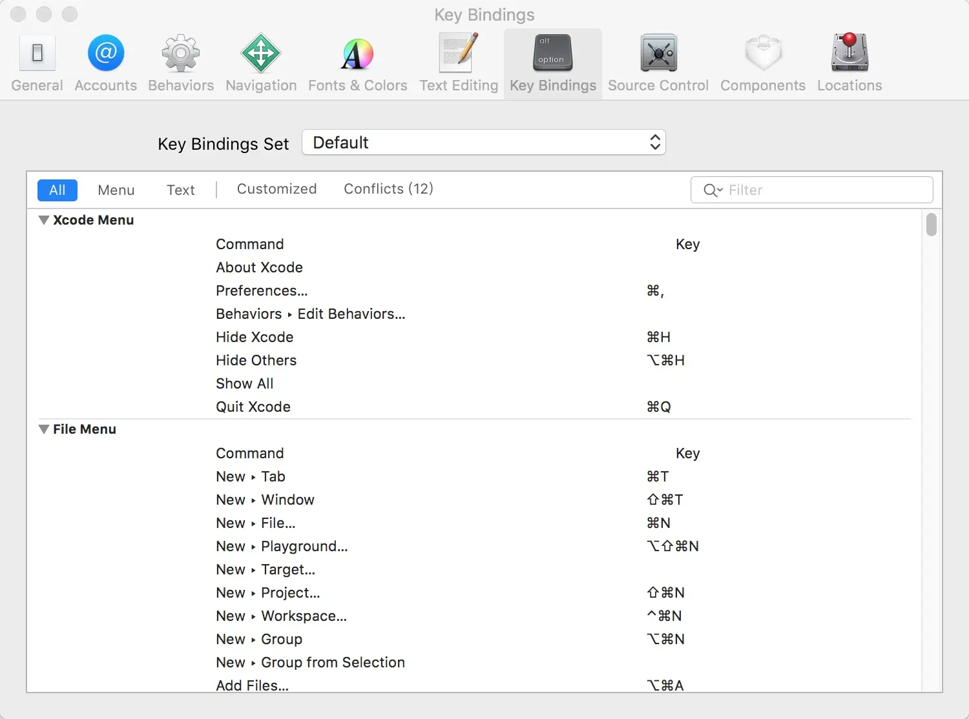The image size is (969, 719).
Task: Select the Hide Others command row
Action: pos(475,360)
